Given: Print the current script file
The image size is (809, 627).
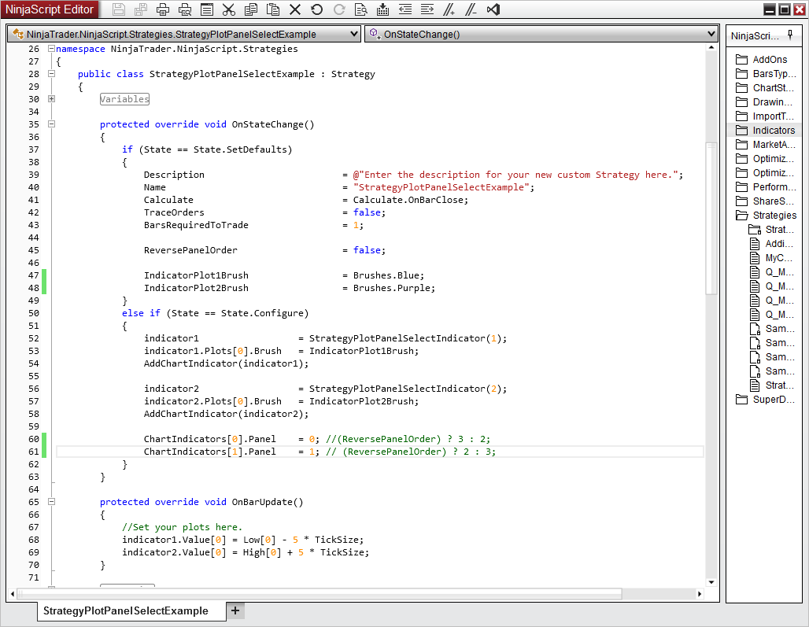Looking at the screenshot, I should [x=163, y=9].
